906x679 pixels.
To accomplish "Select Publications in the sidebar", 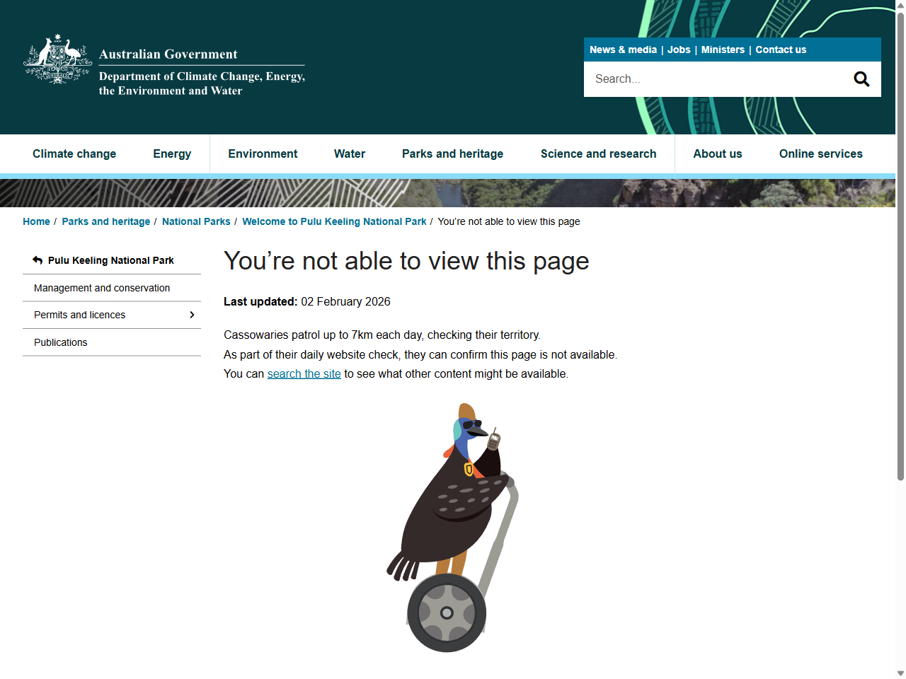I will 61,342.
